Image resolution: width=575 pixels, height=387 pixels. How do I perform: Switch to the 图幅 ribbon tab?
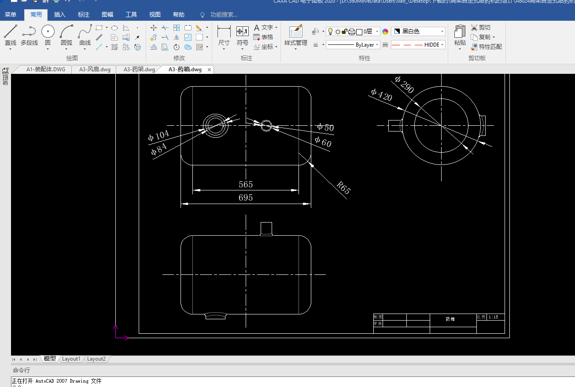[107, 15]
